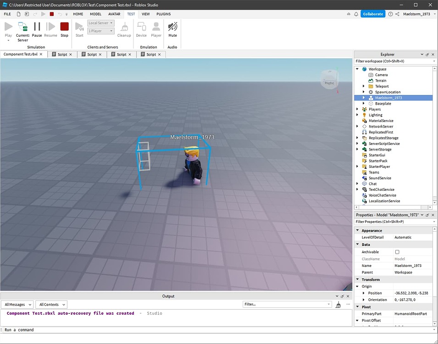Collapse the Pivot section in Properties
438x344 pixels.
tap(358, 306)
